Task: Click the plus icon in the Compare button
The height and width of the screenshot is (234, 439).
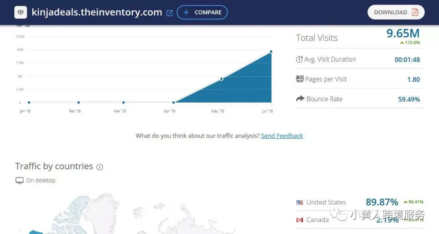Action: pos(186,12)
